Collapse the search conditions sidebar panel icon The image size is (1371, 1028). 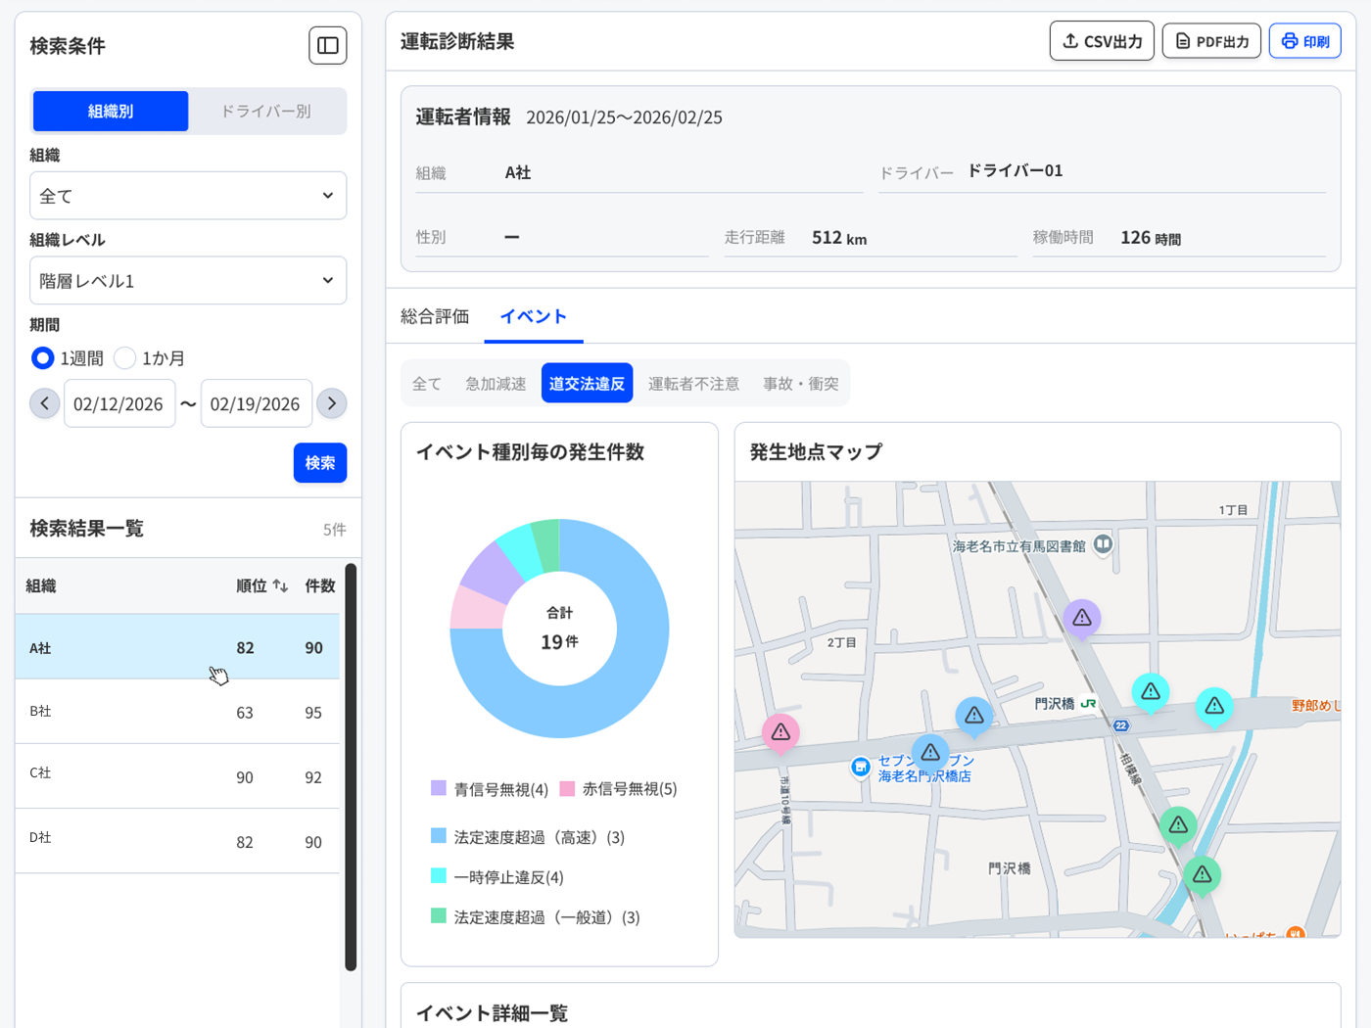click(x=327, y=46)
